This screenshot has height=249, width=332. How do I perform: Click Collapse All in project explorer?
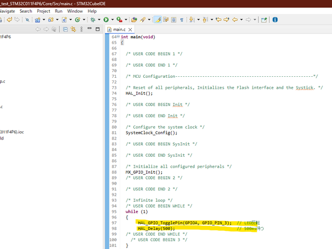tap(65, 30)
